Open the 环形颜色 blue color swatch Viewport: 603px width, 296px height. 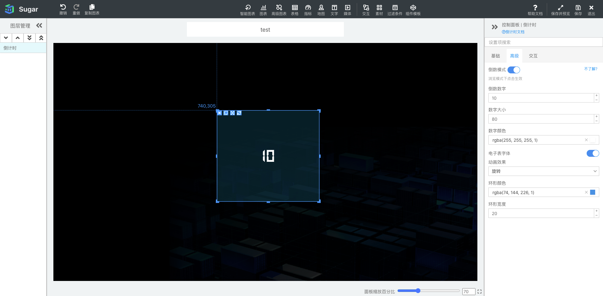coord(593,193)
